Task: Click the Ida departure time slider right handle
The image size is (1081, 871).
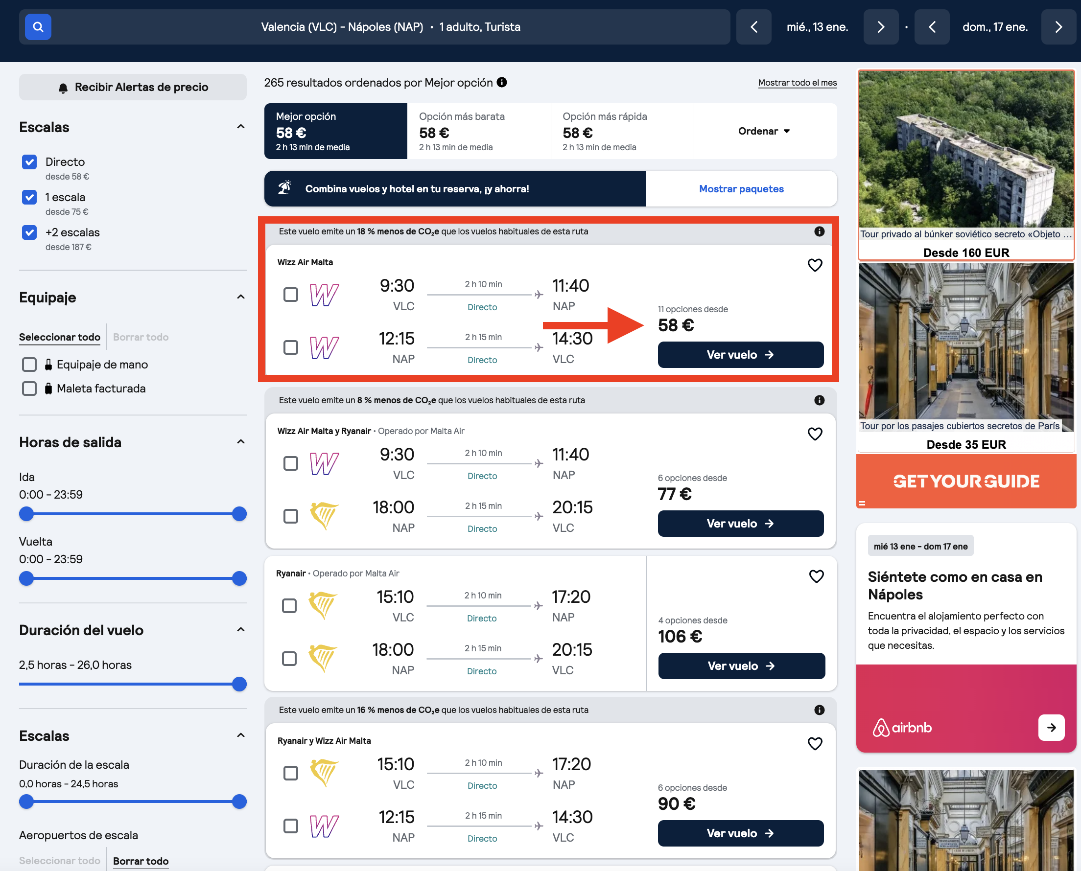Action: pyautogui.click(x=239, y=514)
